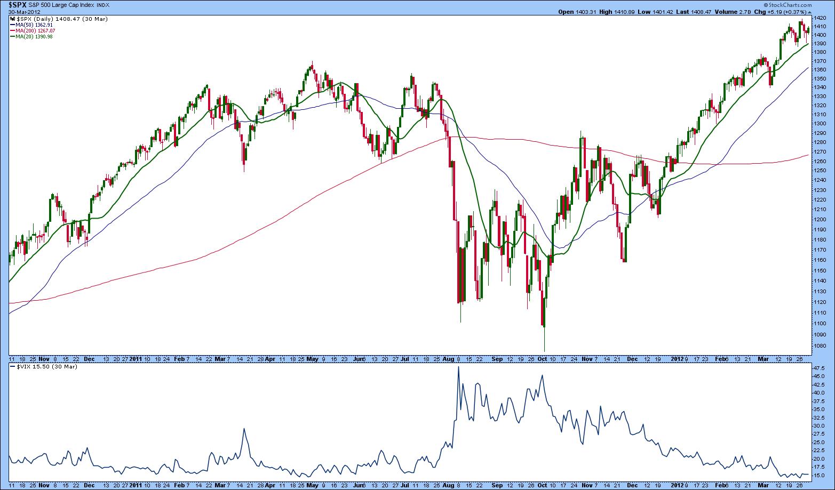
Task: Click the red MA(200) legend line marker
Action: (x=12, y=30)
